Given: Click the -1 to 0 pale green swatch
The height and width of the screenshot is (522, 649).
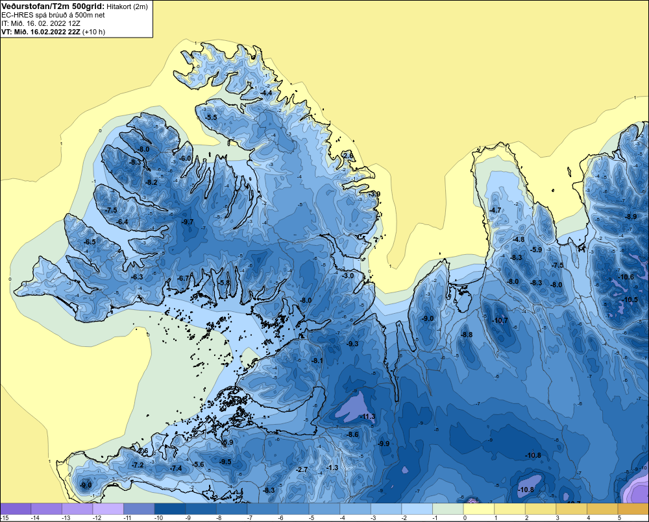Looking at the screenshot, I should [448, 509].
